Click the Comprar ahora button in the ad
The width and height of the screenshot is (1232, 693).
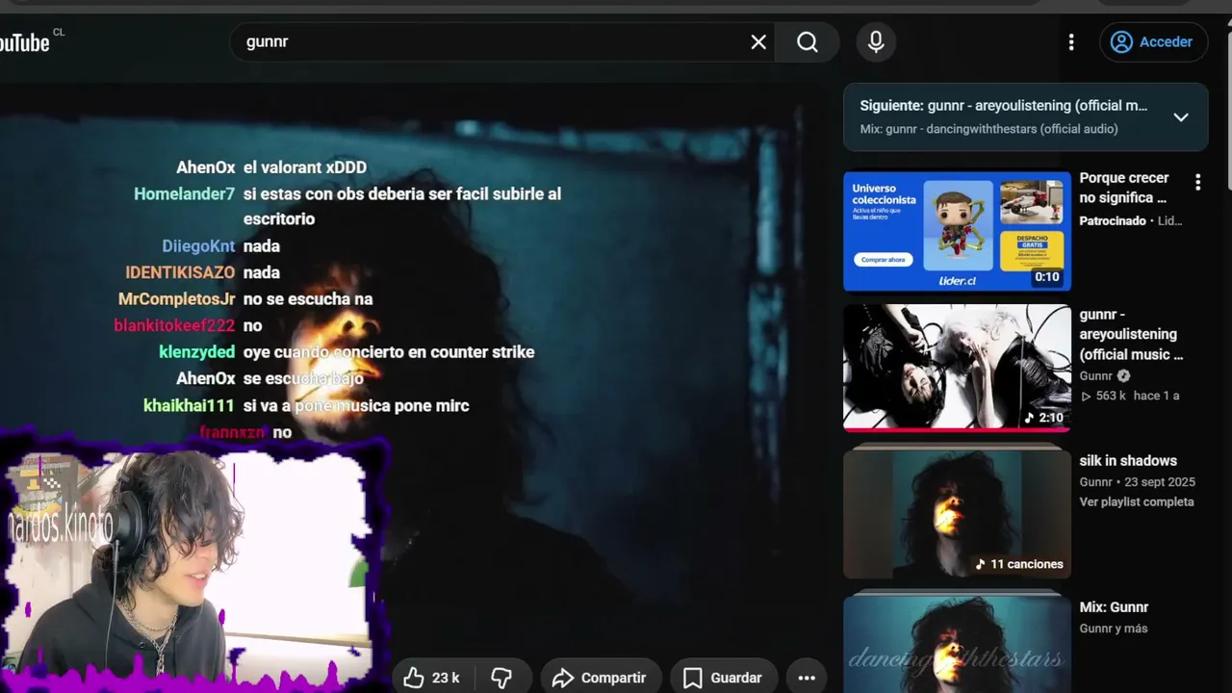coord(883,260)
